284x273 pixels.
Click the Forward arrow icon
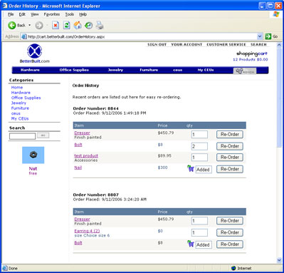tap(39, 25)
